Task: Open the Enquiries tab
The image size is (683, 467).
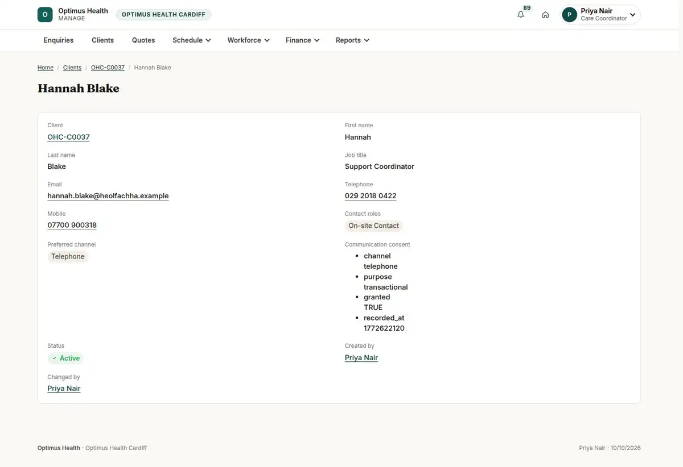Action: (x=59, y=40)
